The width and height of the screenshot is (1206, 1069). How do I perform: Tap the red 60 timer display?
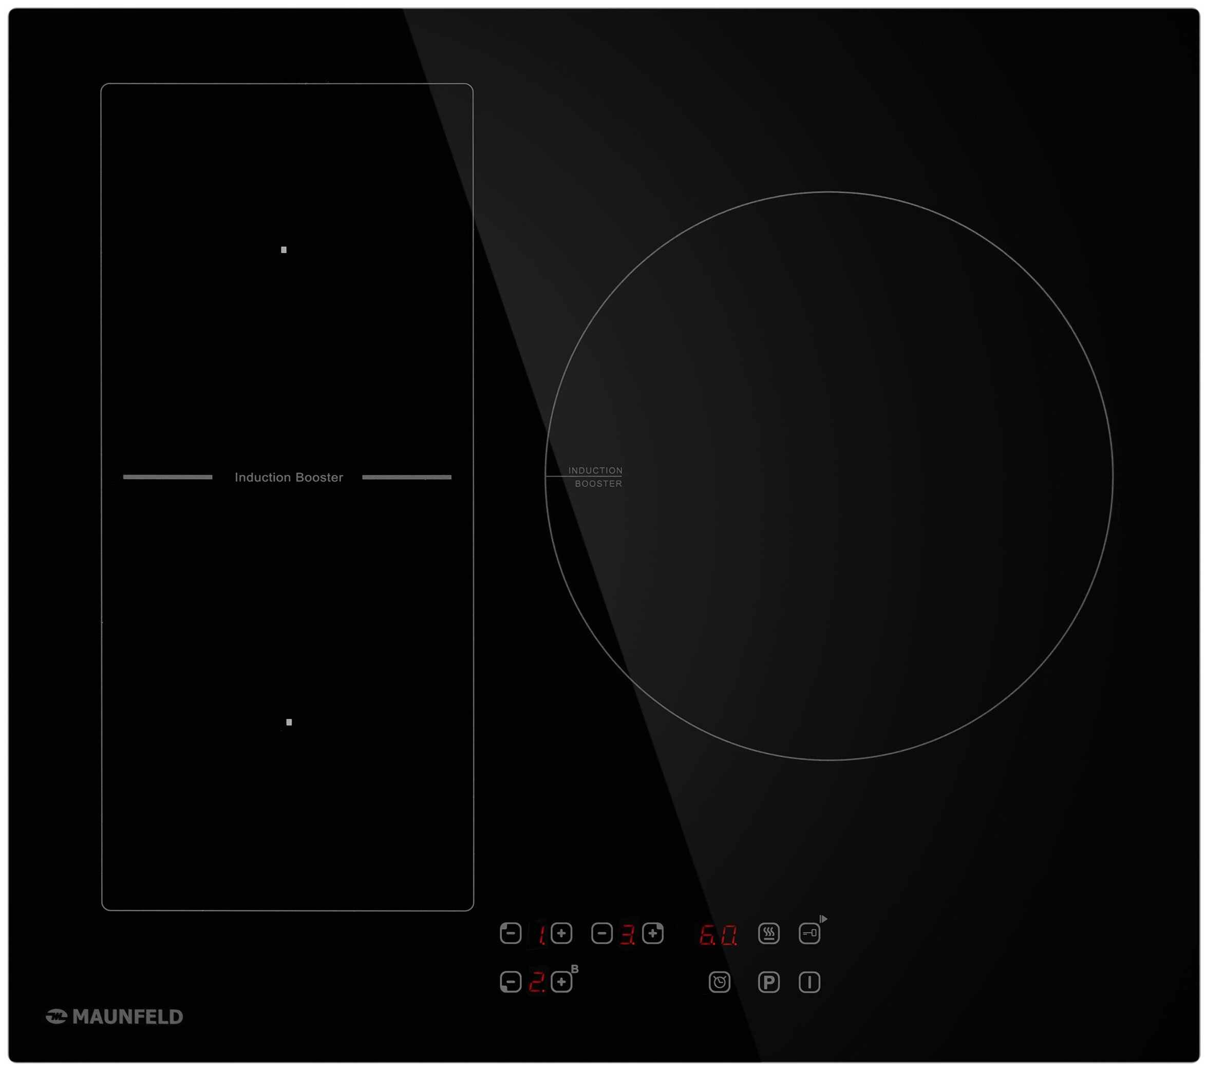[x=718, y=934]
